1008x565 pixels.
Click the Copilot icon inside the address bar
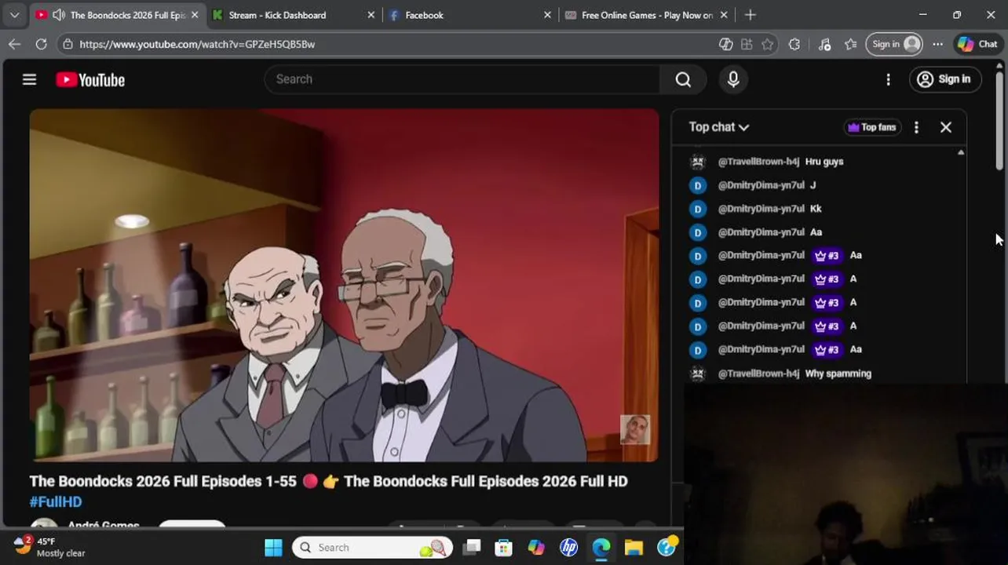tap(725, 44)
